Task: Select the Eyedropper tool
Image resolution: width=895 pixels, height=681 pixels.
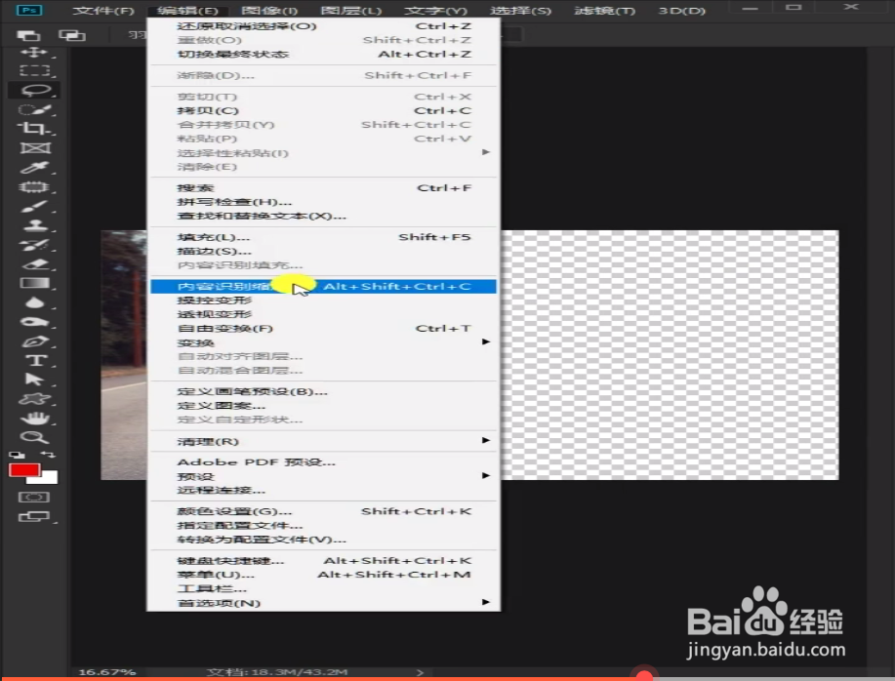Action: [34, 168]
